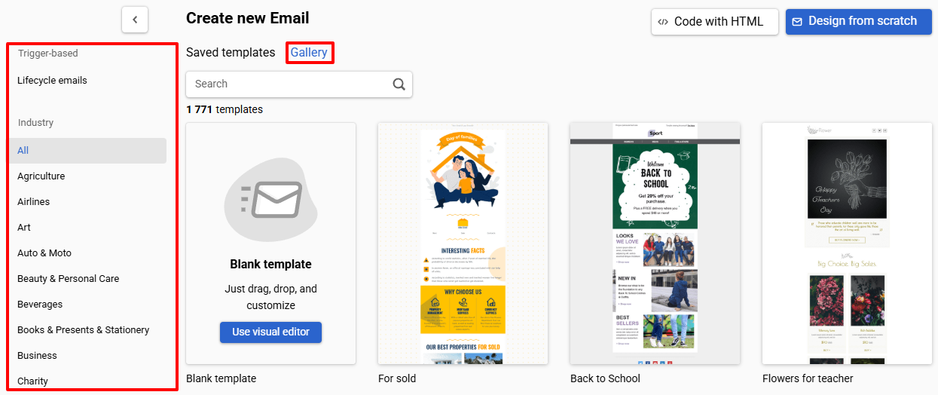
Task: Focus the template Search field
Action: click(299, 84)
